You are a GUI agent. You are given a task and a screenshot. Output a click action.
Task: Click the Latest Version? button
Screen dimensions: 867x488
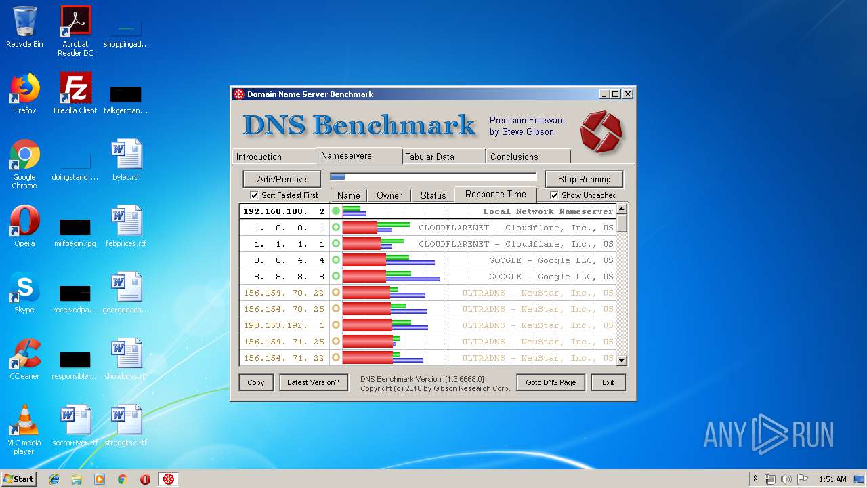coord(313,382)
